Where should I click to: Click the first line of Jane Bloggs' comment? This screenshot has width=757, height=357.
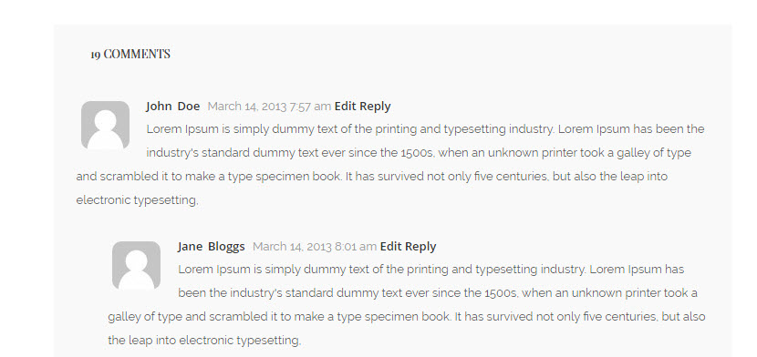point(431,270)
